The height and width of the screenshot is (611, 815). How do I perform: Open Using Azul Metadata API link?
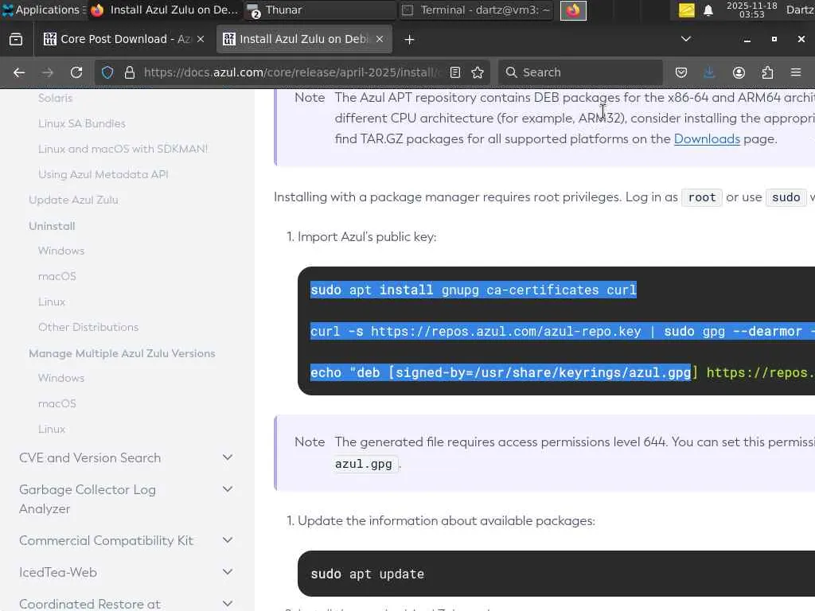point(103,174)
